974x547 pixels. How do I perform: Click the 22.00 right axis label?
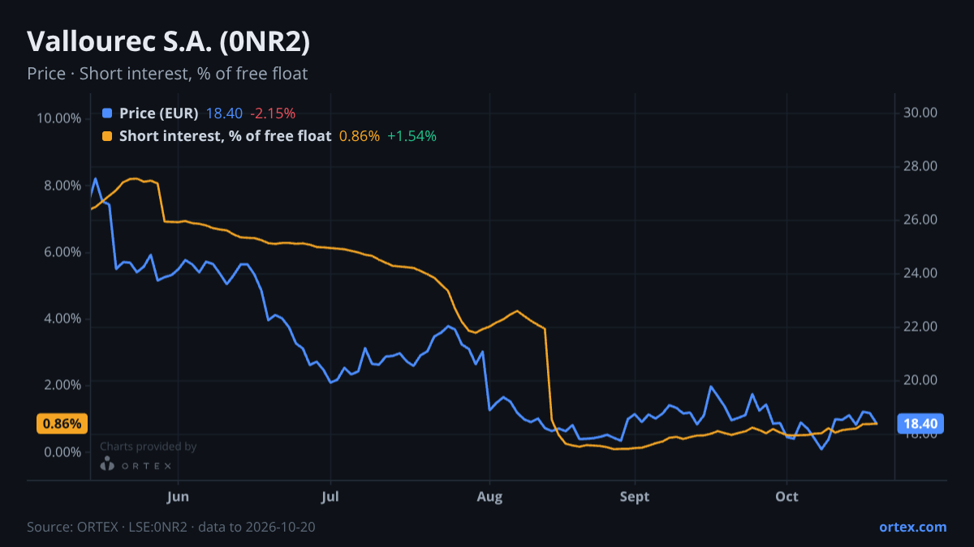(920, 327)
